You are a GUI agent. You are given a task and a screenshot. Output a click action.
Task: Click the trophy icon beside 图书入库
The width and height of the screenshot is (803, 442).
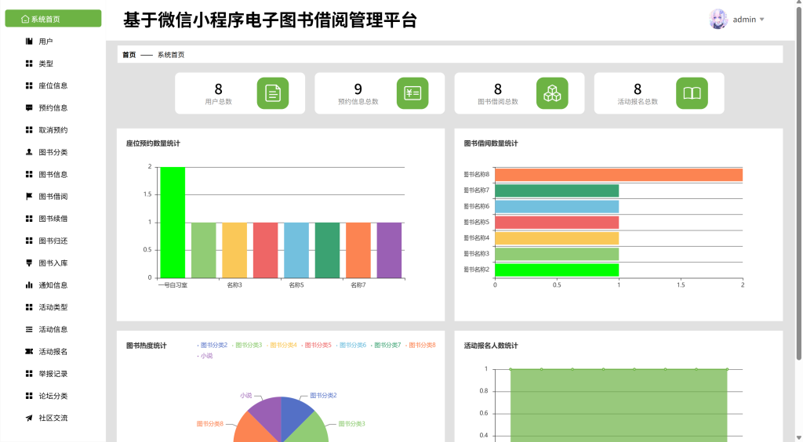[29, 263]
